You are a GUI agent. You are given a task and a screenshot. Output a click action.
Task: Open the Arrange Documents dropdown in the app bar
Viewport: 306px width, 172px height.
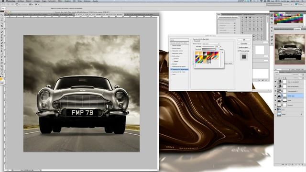pyautogui.click(x=31, y=4)
